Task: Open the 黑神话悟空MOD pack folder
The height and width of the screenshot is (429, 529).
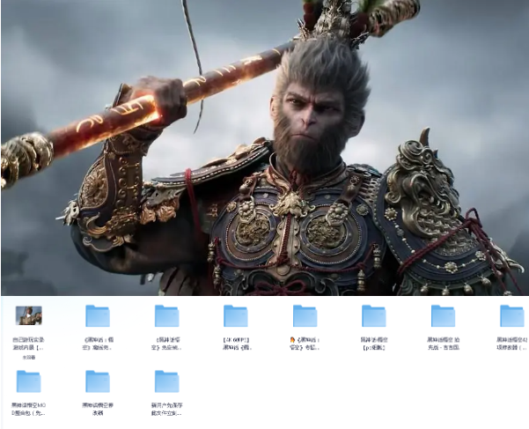Action: point(29,381)
